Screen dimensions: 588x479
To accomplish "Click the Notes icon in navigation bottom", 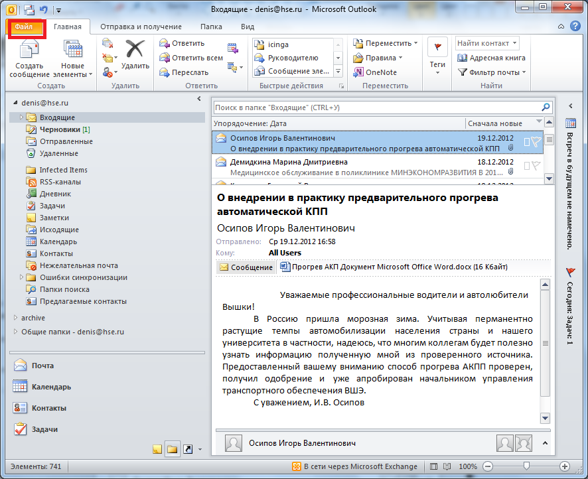I will (x=157, y=449).
